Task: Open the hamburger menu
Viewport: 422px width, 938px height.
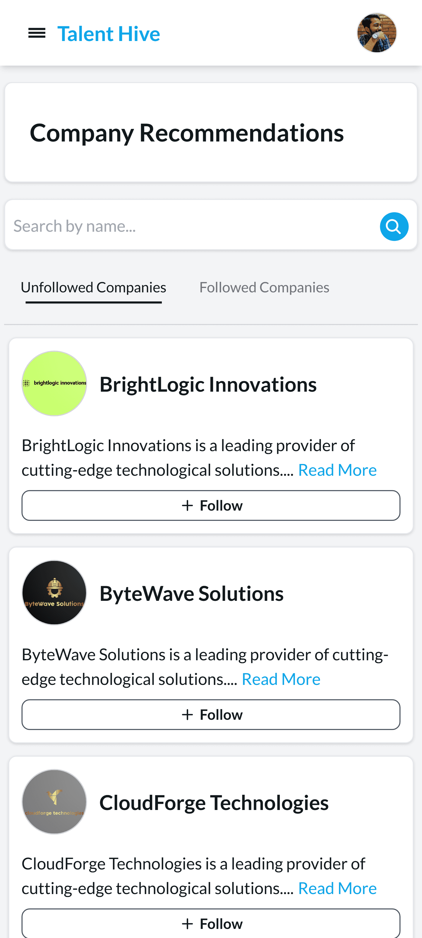Action: pyautogui.click(x=37, y=33)
